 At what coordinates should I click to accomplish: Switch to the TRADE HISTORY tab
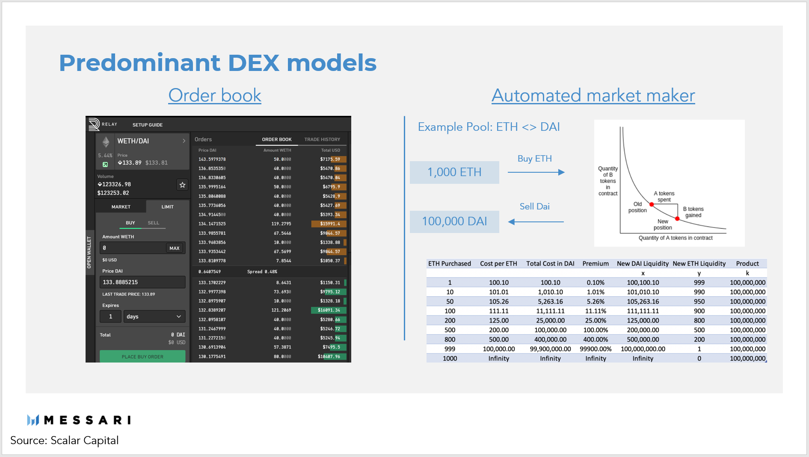(322, 139)
